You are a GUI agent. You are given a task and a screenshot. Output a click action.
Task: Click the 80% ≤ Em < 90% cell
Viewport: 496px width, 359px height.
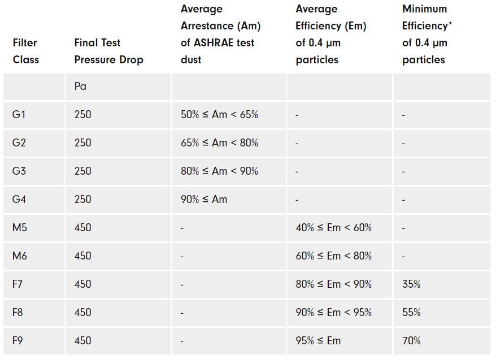tap(333, 284)
